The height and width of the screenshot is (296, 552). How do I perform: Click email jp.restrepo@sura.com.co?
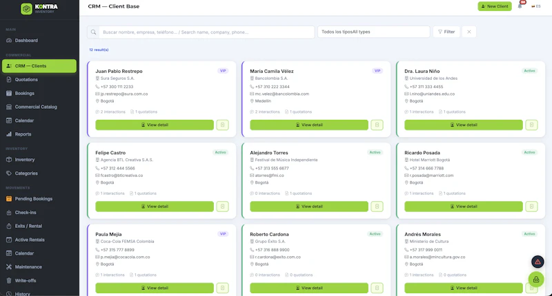pyautogui.click(x=124, y=94)
